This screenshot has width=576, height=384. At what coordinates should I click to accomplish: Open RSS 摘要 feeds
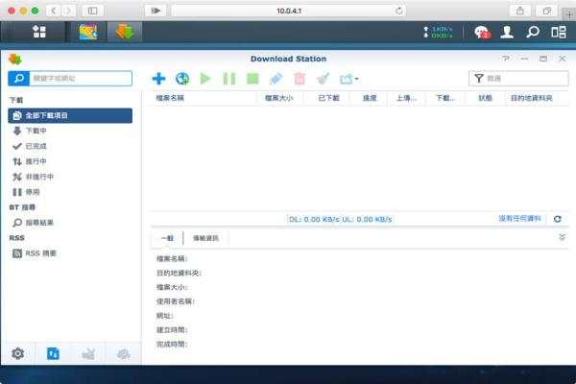[70, 253]
